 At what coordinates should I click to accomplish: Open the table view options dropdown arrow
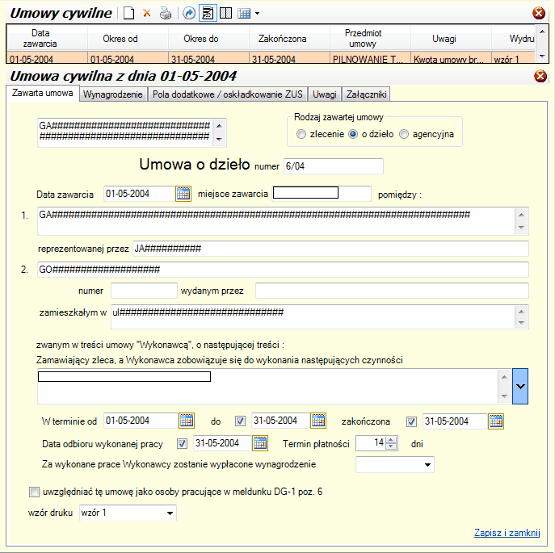[x=258, y=14]
